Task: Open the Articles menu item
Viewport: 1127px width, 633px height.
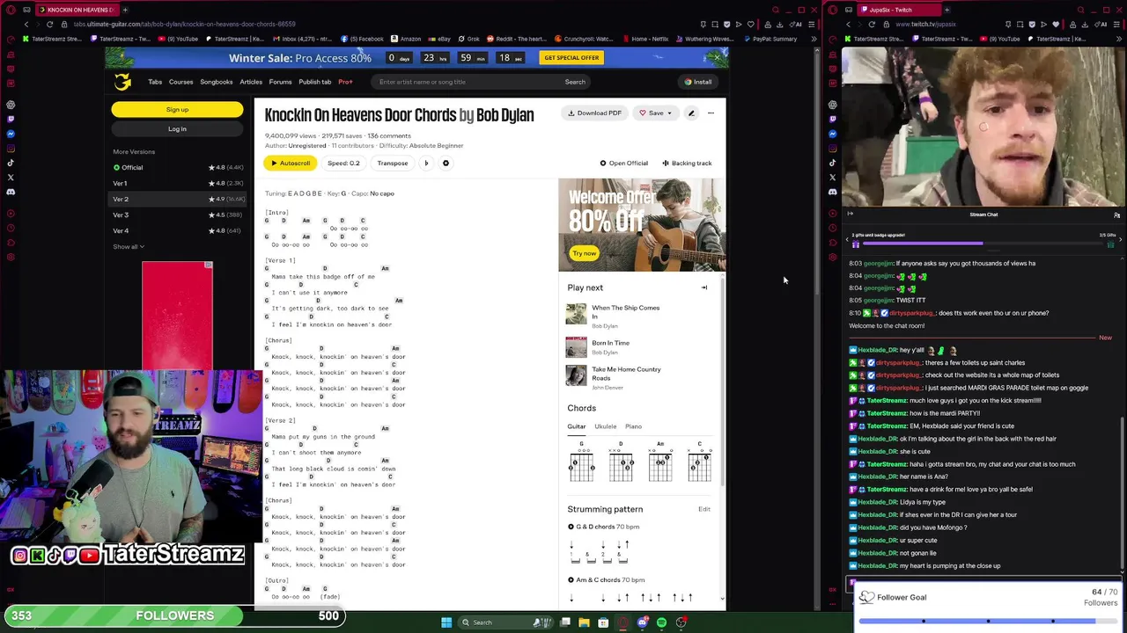Action: pyautogui.click(x=251, y=82)
